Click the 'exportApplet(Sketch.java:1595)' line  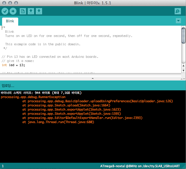72,114
